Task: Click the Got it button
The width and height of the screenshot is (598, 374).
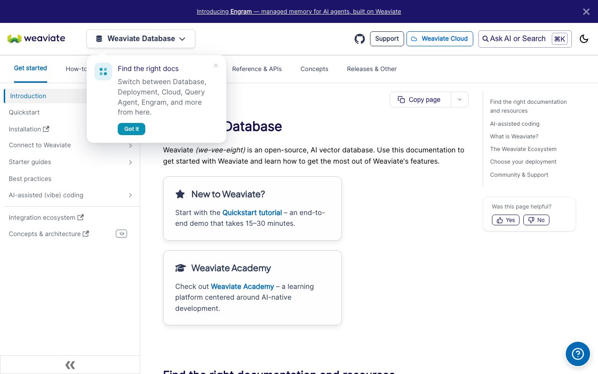Action: coord(131,129)
